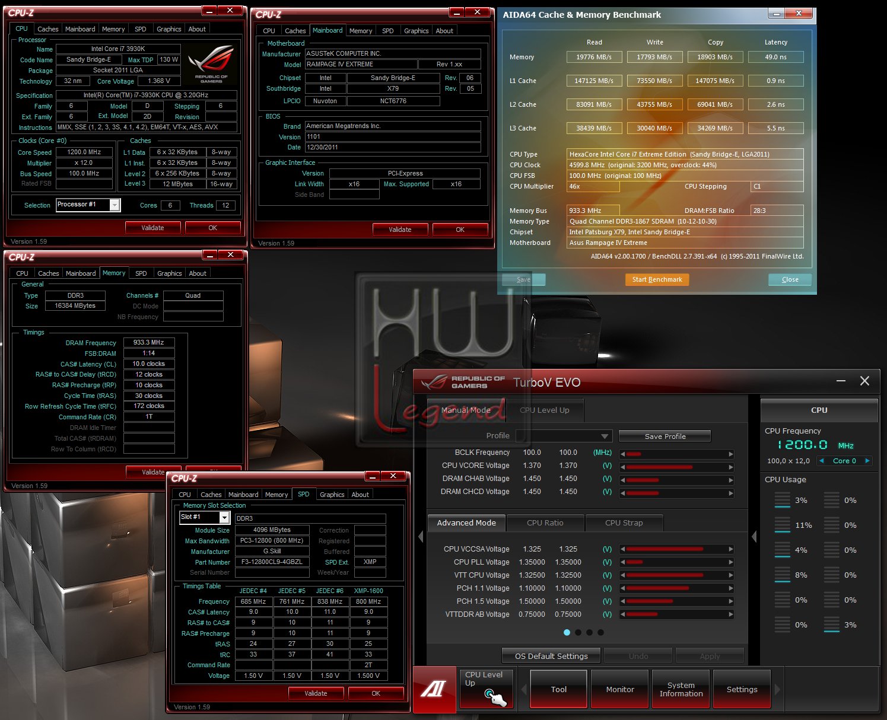This screenshot has height=720, width=887.
Task: Decrease PCH 1.1 Voltage with left arrow
Action: point(623,588)
